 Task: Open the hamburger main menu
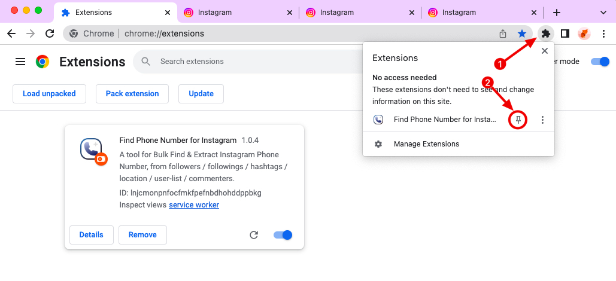point(20,62)
